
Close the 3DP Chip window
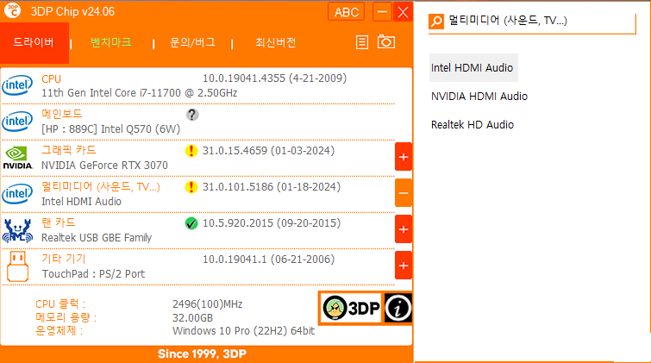[403, 11]
